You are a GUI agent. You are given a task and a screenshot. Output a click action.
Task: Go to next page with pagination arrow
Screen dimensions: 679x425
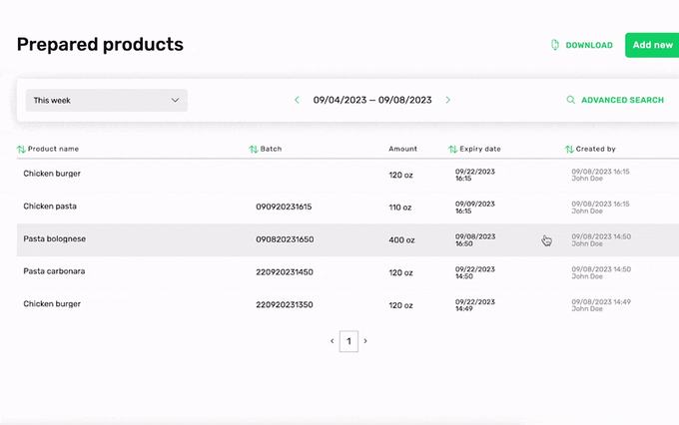pos(365,341)
